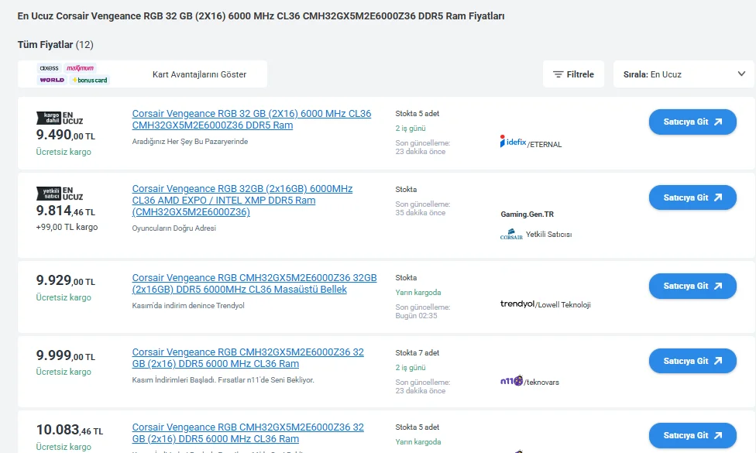Show card advantages via Kart Avantajlarını Göster
This screenshot has width=756, height=453.
199,74
